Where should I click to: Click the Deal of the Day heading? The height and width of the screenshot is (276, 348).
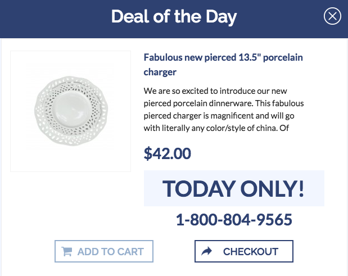[x=174, y=17]
